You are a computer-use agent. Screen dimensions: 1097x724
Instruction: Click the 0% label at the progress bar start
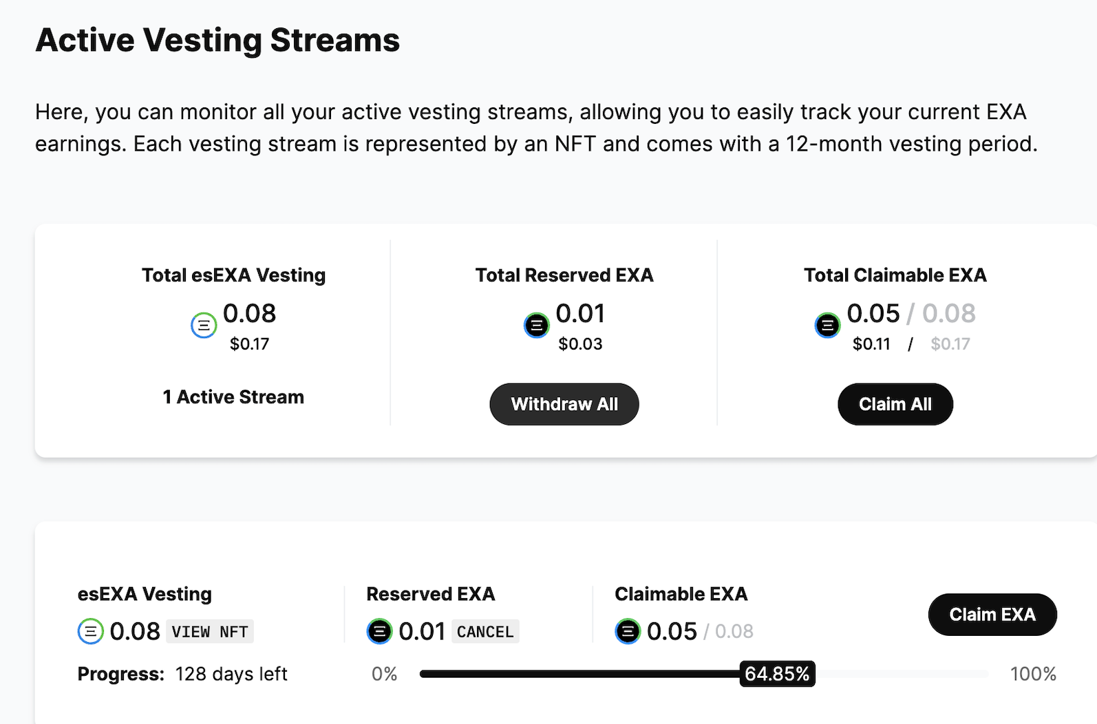[x=385, y=674]
